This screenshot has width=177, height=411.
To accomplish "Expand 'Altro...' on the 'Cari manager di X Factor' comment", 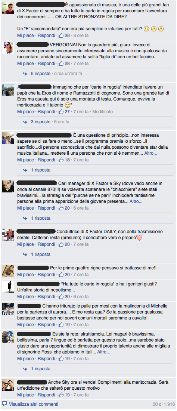I will pos(136,201).
